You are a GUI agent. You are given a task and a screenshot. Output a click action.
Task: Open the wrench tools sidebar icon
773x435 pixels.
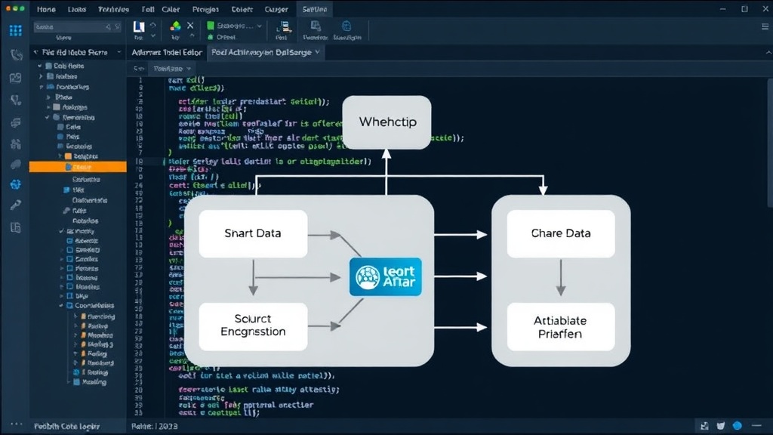[x=16, y=205]
